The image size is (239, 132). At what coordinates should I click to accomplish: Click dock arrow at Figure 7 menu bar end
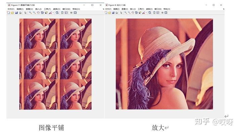104,9
